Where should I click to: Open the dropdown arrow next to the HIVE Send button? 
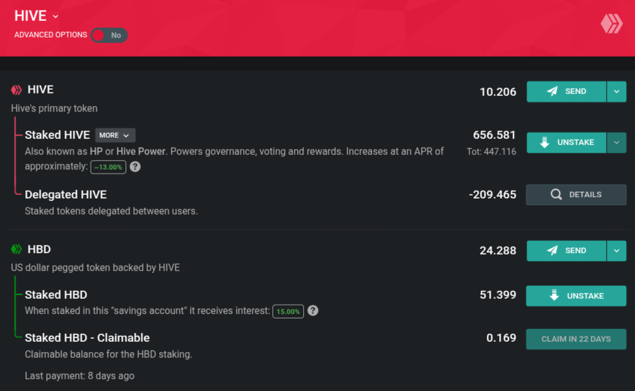[617, 92]
